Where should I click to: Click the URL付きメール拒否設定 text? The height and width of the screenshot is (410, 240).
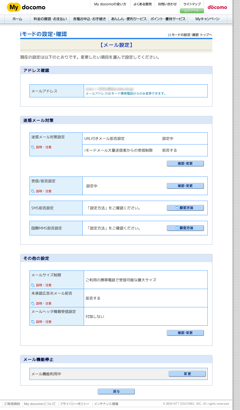click(x=104, y=139)
